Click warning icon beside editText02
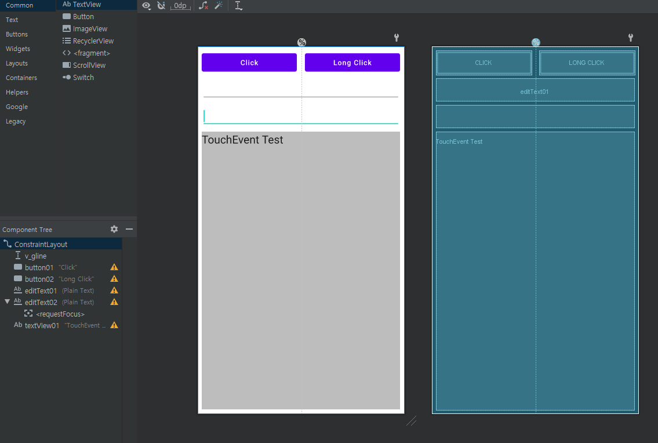This screenshot has width=658, height=443. [114, 302]
